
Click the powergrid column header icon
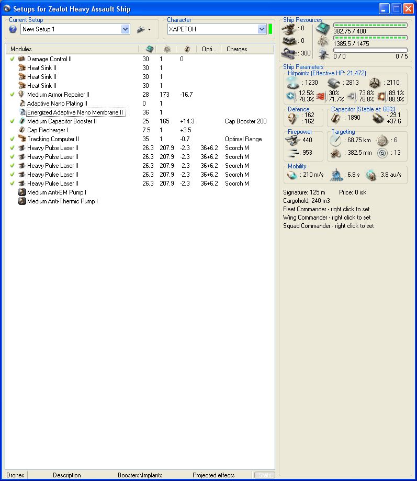[167, 49]
